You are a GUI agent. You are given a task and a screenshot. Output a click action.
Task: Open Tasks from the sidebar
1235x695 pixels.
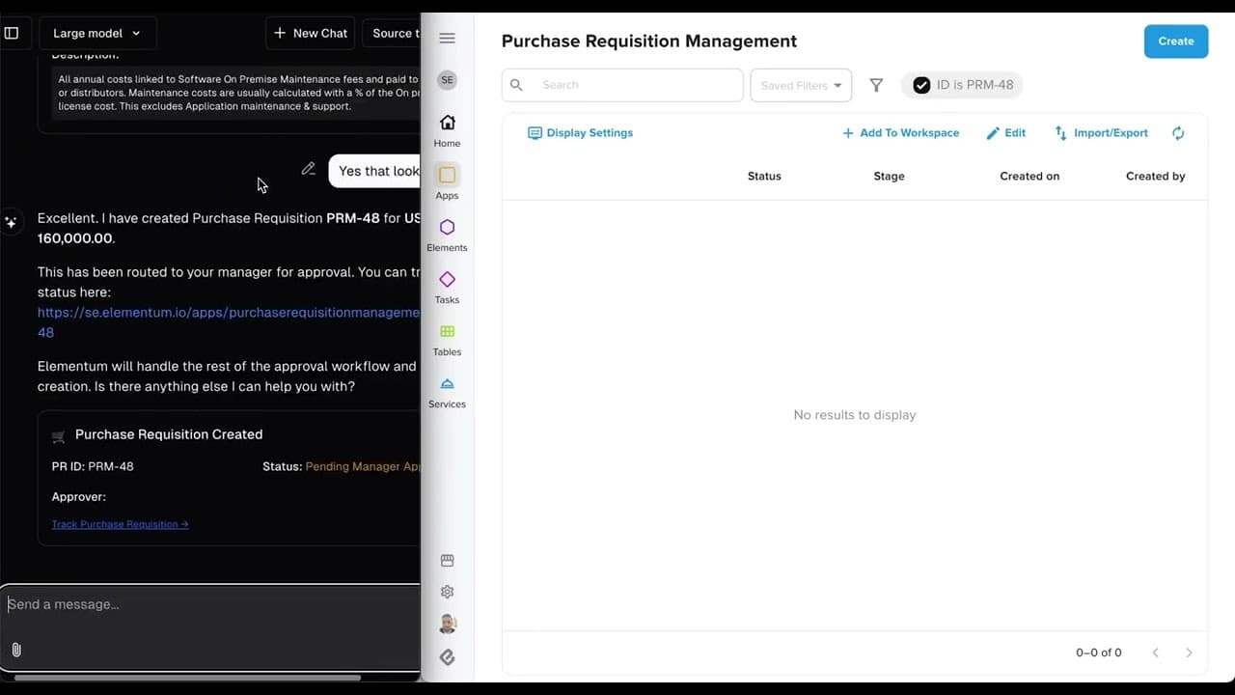[x=447, y=285]
